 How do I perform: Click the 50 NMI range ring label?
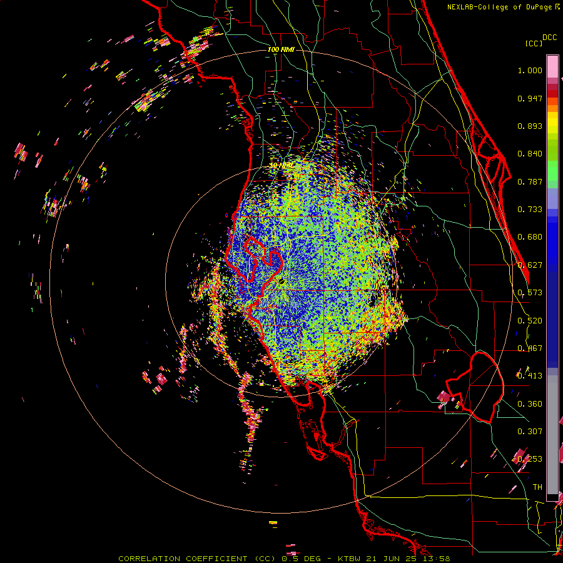(281, 166)
